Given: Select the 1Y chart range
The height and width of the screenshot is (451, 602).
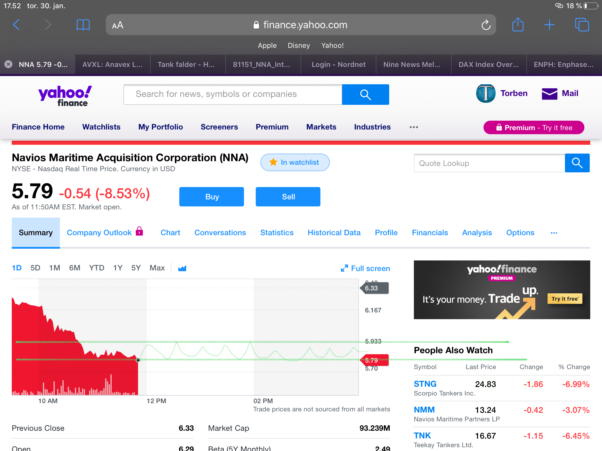Looking at the screenshot, I should click(118, 268).
